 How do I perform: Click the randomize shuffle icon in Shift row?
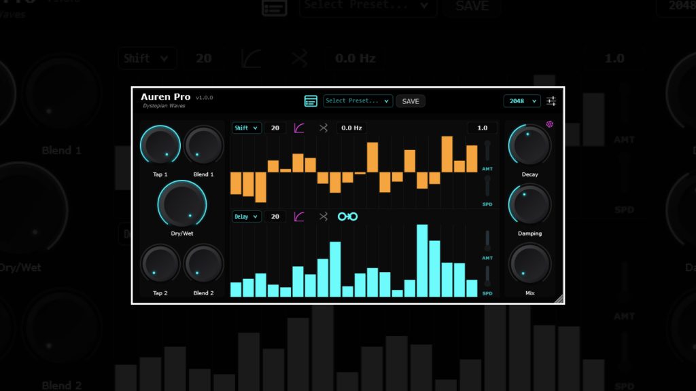(x=324, y=128)
